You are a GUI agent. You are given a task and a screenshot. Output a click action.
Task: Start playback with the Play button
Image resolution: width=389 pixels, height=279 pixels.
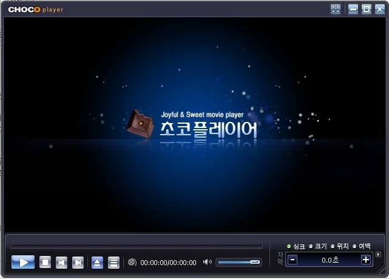click(x=23, y=262)
